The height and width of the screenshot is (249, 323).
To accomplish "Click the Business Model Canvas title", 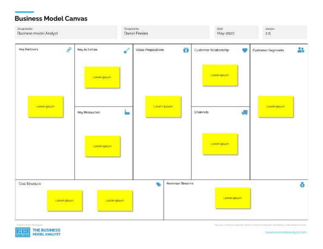I will 51,19.
